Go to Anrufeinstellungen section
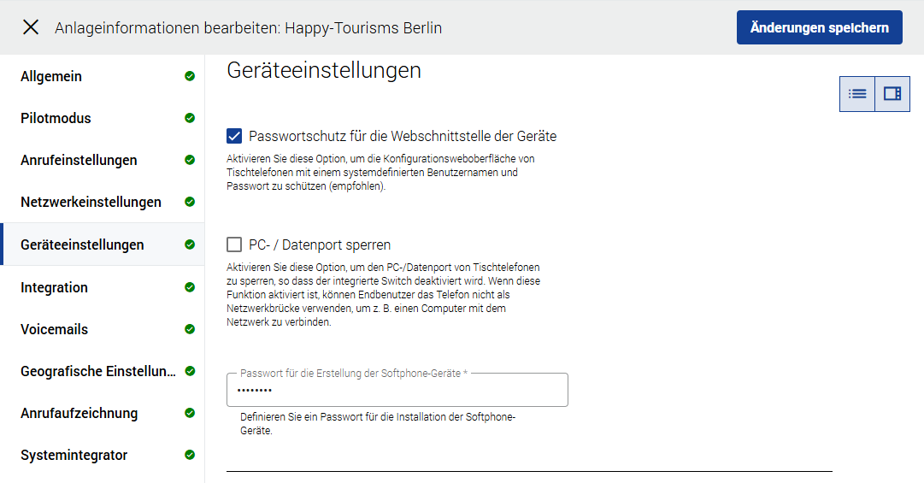Viewport: 924px width, 483px height. [x=79, y=160]
